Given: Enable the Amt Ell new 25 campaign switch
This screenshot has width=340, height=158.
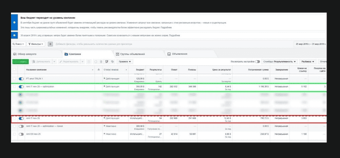Looking at the screenshot, I should (21, 134).
